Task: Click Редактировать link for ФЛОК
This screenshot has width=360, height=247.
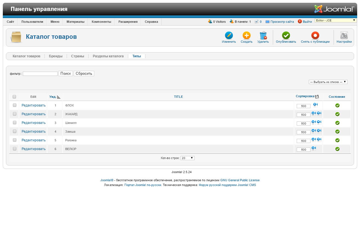Action: (33, 105)
